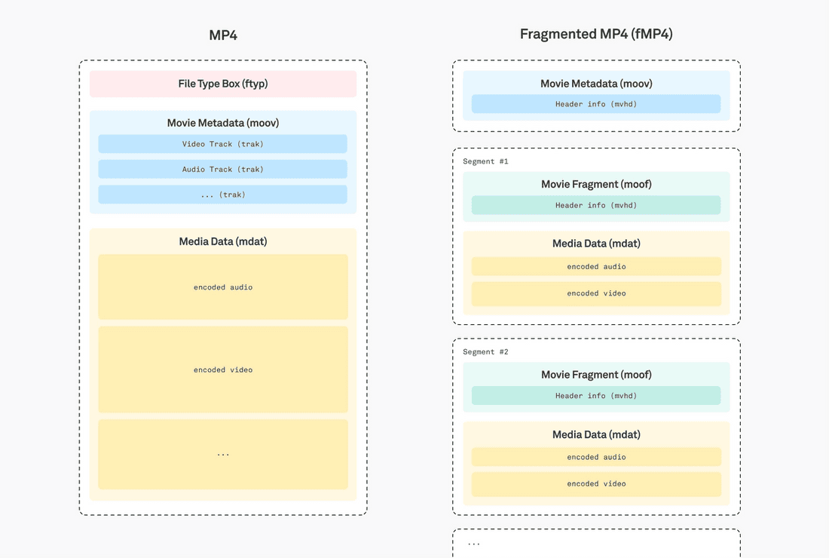Viewport: 829px width, 558px height.
Task: Expand the bottom ellipsis segment in fMP4
Action: coord(595,542)
